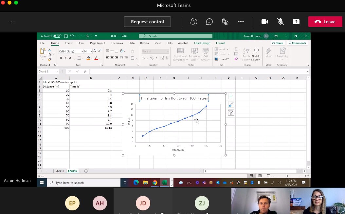Switch to the Insert ribbon tab
Image resolution: width=345 pixels, height=214 pixels.
tap(68, 43)
